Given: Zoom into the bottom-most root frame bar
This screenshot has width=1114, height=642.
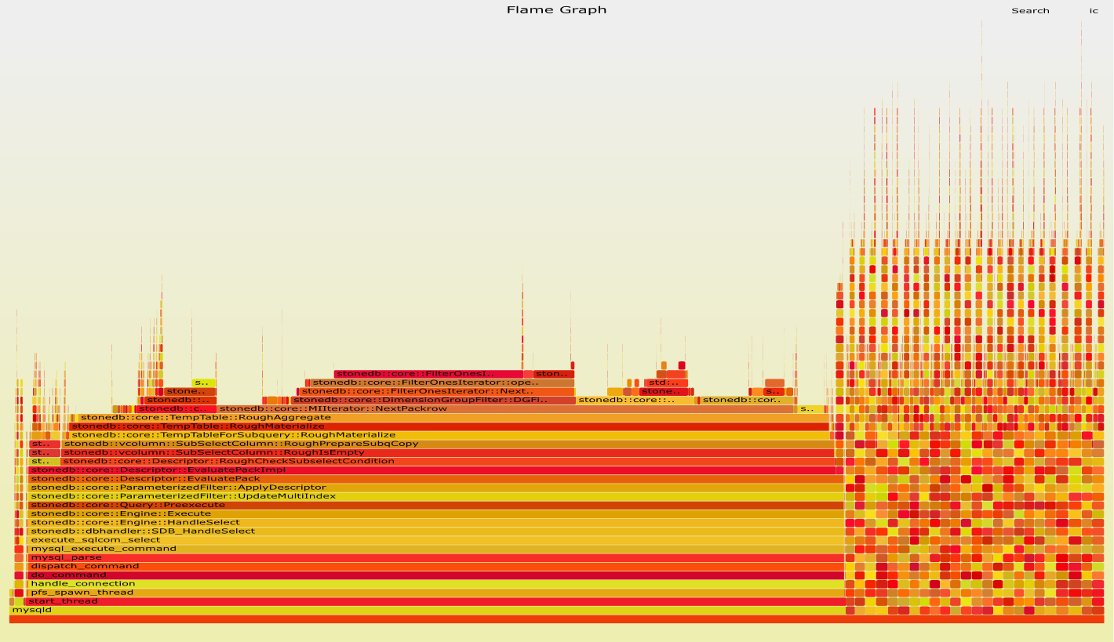Looking at the screenshot, I should (x=556, y=619).
